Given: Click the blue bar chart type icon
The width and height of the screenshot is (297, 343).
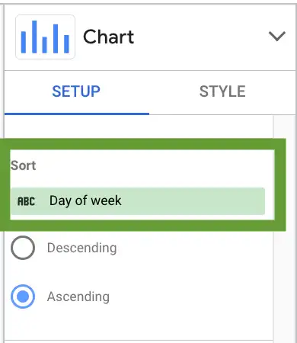Looking at the screenshot, I should point(45,37).
